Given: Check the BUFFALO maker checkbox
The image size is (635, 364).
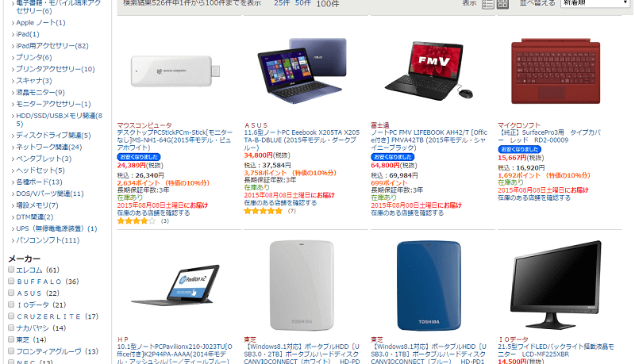Looking at the screenshot, I should coord(11,281).
